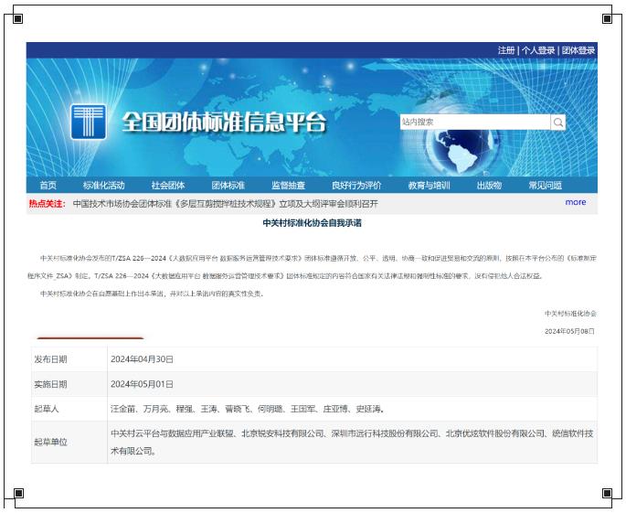
Task: Open the 标准化活动 menu item
Action: [x=103, y=186]
